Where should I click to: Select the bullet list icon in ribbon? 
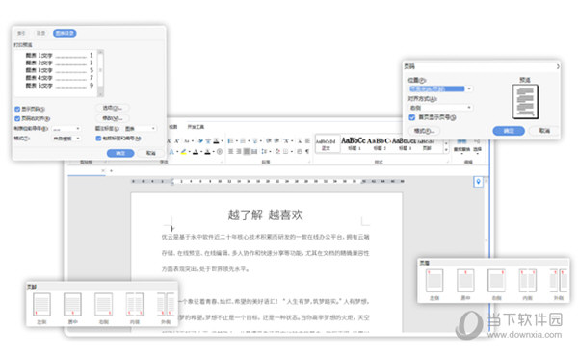(x=231, y=141)
